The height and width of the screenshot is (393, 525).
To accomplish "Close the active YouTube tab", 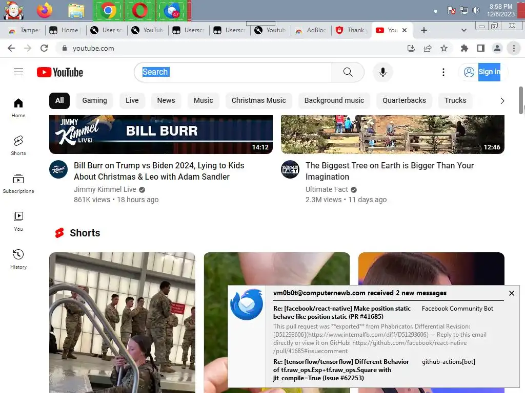I will tap(405, 30).
